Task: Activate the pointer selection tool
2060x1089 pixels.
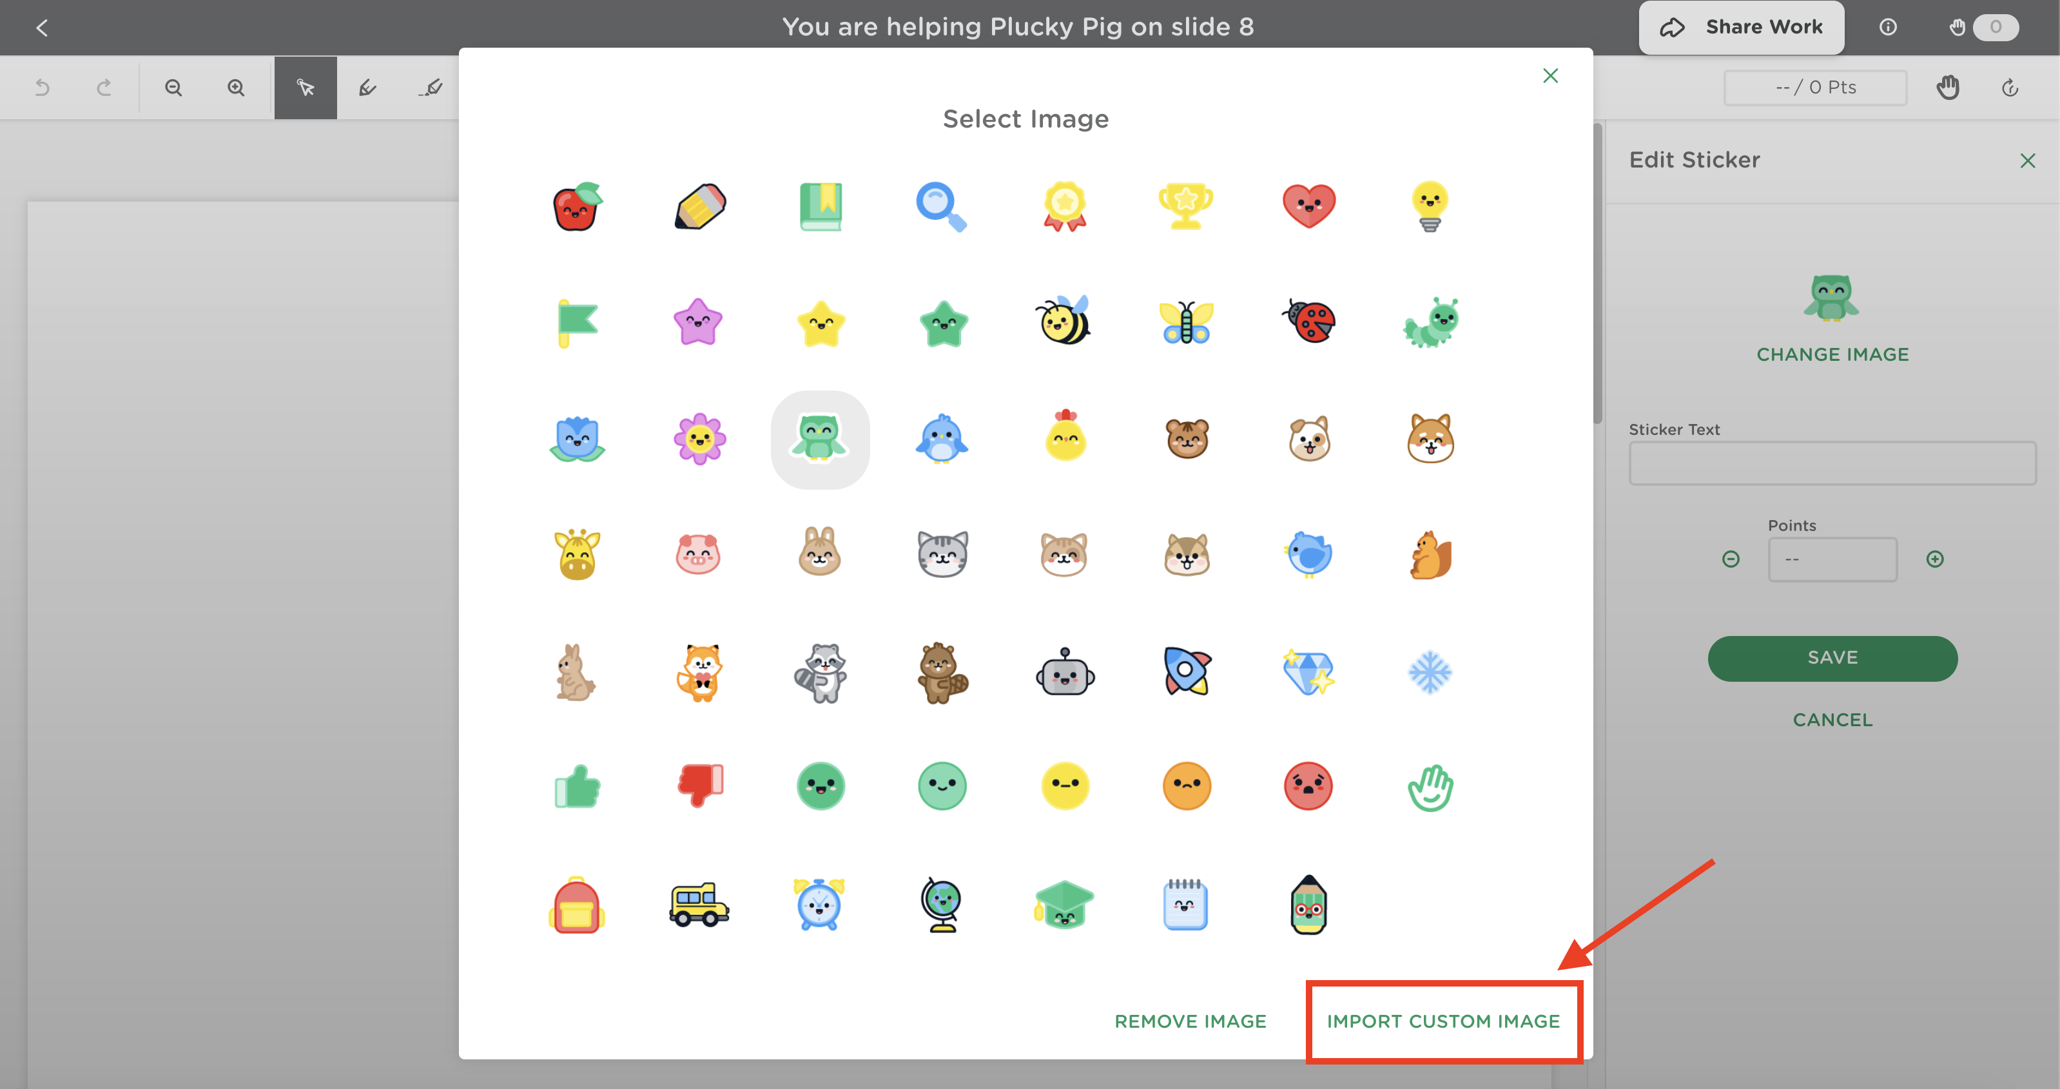Action: pos(306,87)
